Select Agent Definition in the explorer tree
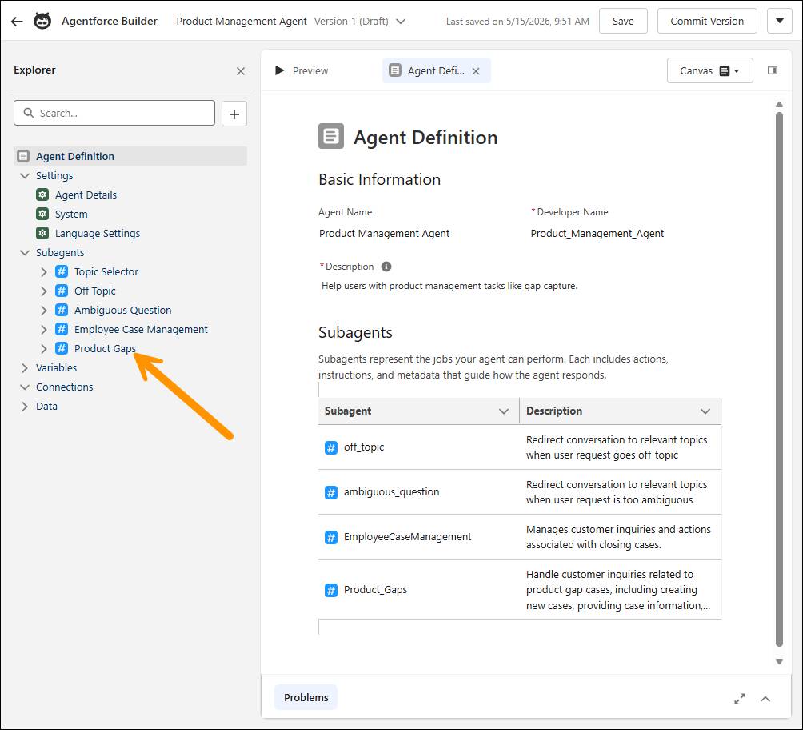This screenshot has width=803, height=730. (x=130, y=156)
